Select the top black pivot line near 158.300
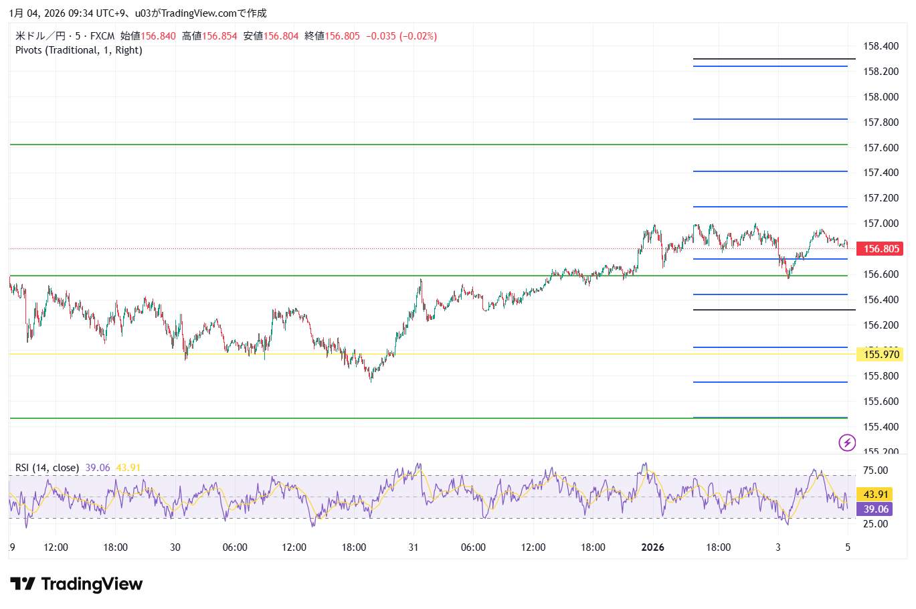Screen dimensions: 916x609 point(769,60)
